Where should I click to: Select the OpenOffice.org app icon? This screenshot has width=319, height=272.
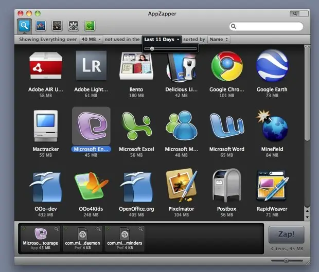coord(136,187)
